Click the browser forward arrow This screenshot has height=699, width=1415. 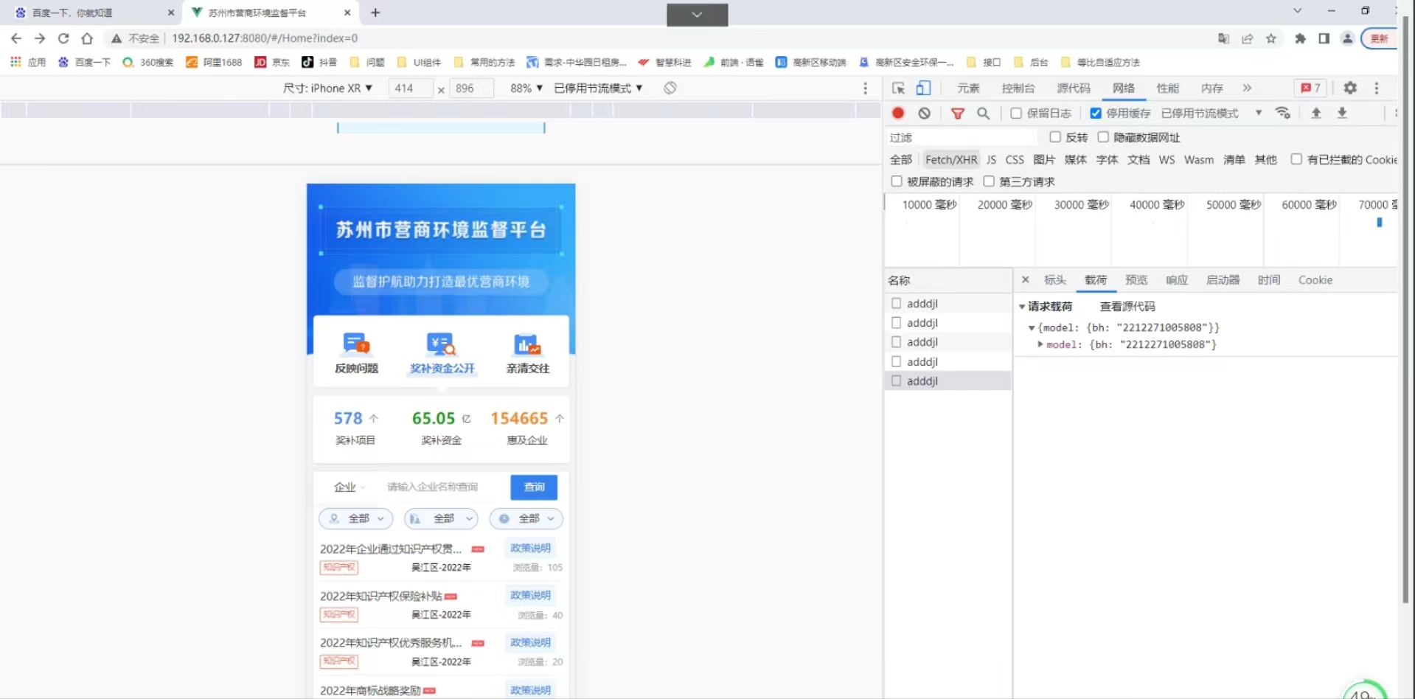tap(40, 38)
